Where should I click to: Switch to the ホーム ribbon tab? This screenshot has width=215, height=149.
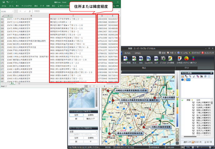click(11, 6)
